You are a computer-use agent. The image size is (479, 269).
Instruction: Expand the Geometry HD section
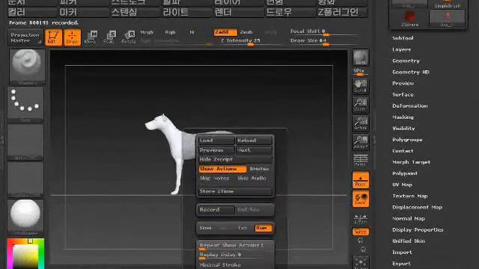[411, 72]
